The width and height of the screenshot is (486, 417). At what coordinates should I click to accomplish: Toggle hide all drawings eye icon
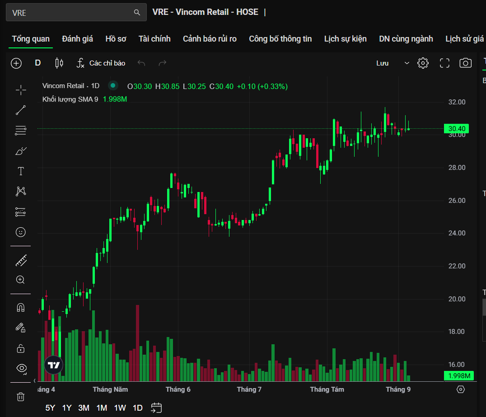point(22,368)
